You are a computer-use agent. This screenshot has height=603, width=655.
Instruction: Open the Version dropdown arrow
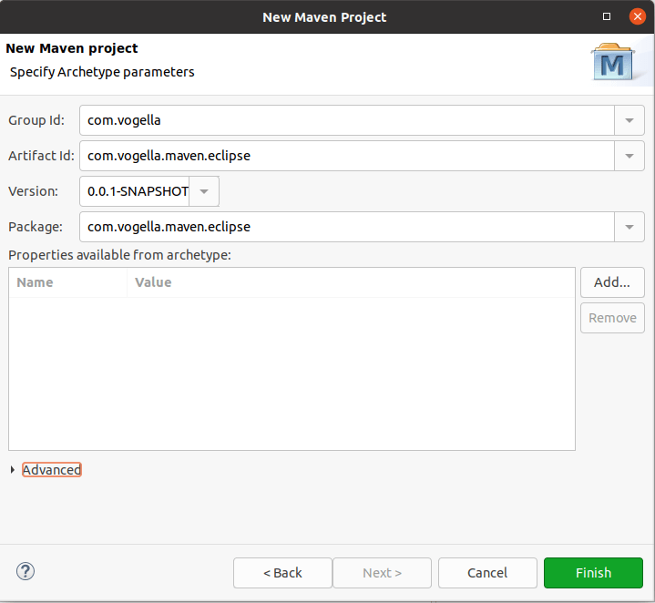204,191
